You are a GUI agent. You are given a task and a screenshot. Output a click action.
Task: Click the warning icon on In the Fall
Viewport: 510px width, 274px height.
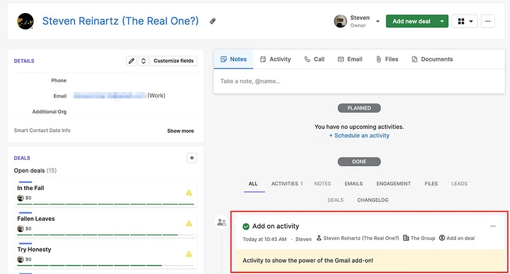tap(189, 192)
